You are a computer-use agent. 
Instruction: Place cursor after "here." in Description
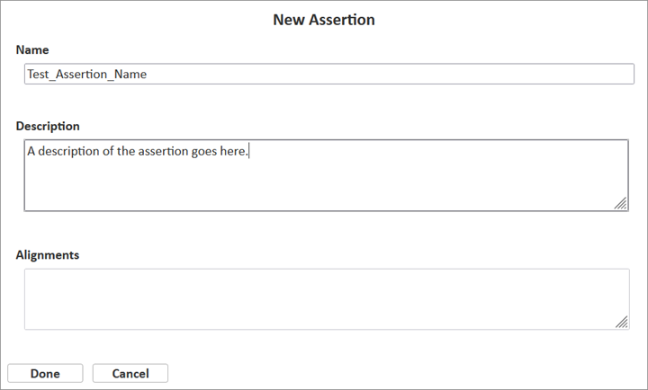(x=248, y=151)
